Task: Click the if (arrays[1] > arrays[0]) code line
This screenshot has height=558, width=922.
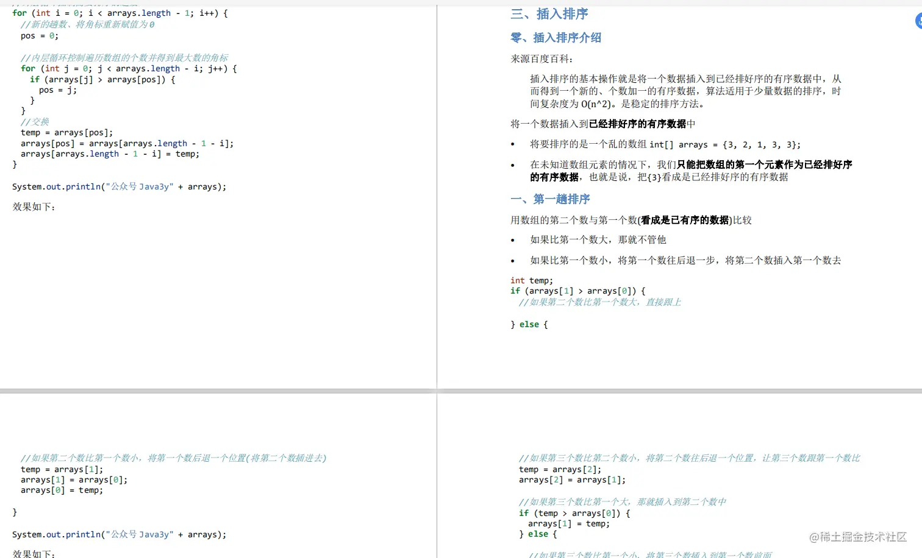Action: pyautogui.click(x=578, y=291)
